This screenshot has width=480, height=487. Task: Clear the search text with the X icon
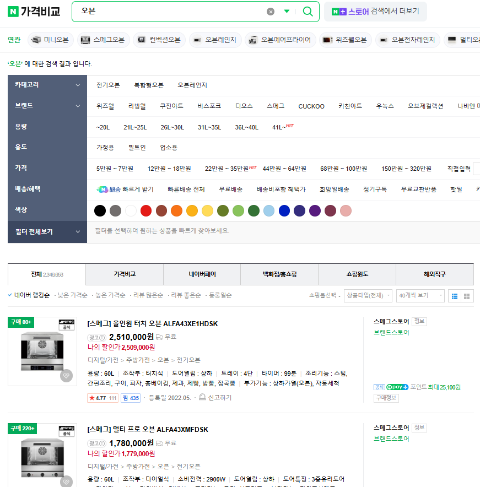coord(271,12)
